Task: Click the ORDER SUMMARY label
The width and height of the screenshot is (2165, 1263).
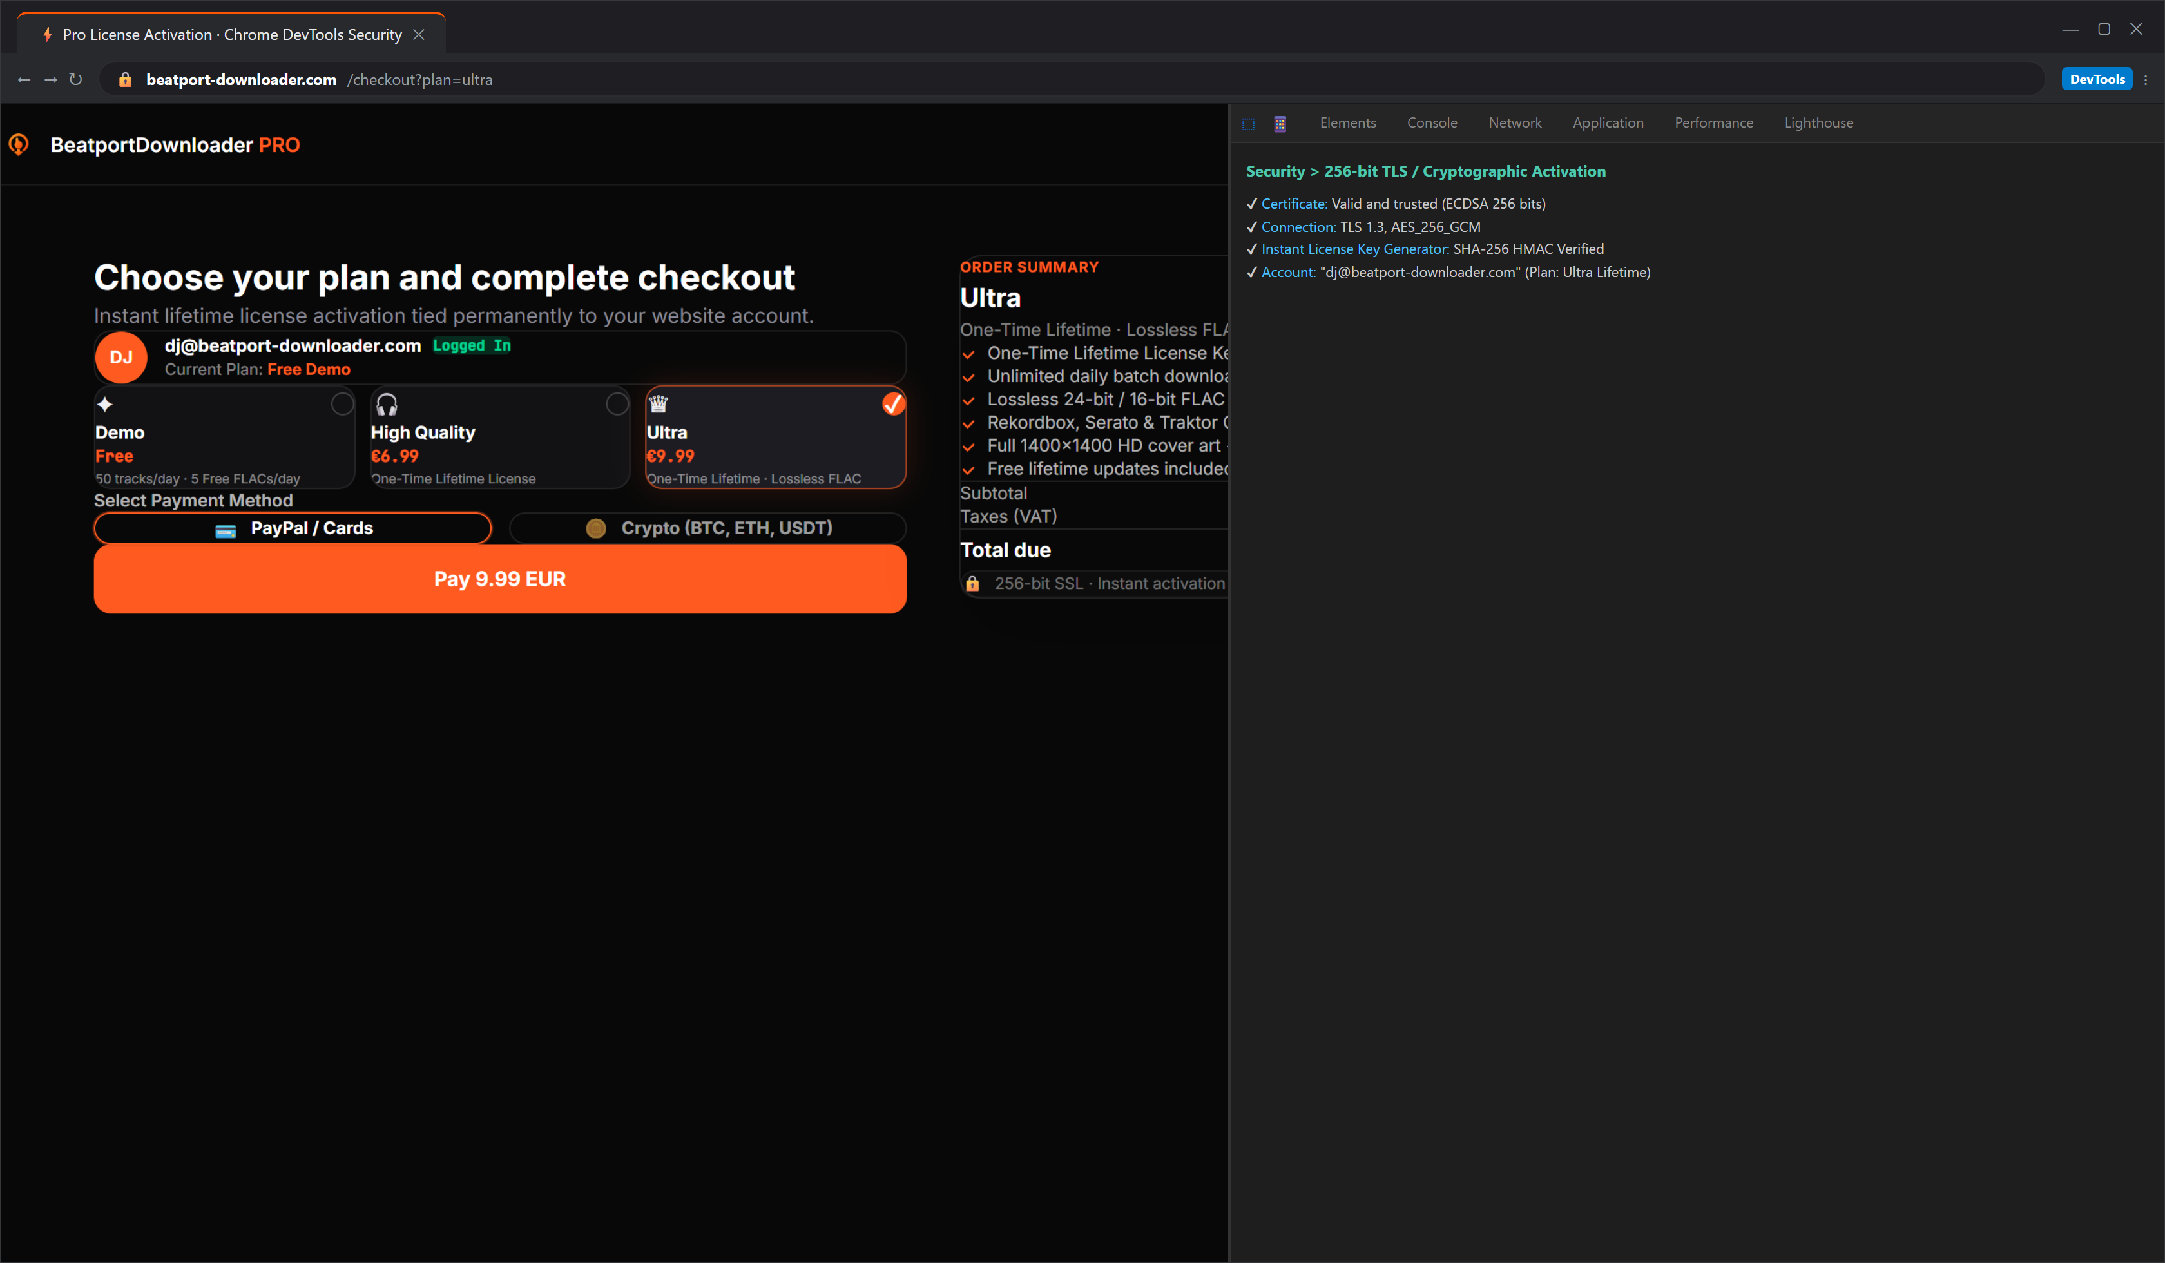Action: point(1029,267)
